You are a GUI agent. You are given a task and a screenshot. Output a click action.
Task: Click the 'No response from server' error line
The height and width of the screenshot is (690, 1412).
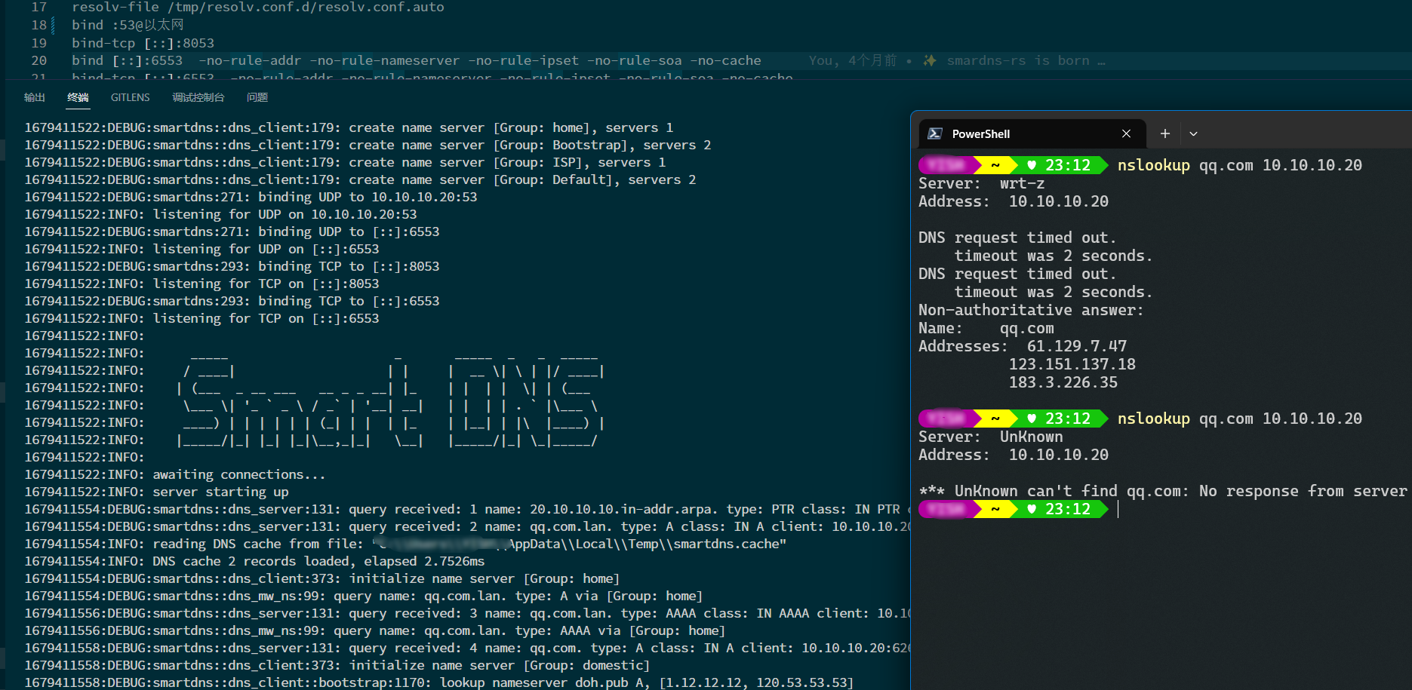(1163, 491)
